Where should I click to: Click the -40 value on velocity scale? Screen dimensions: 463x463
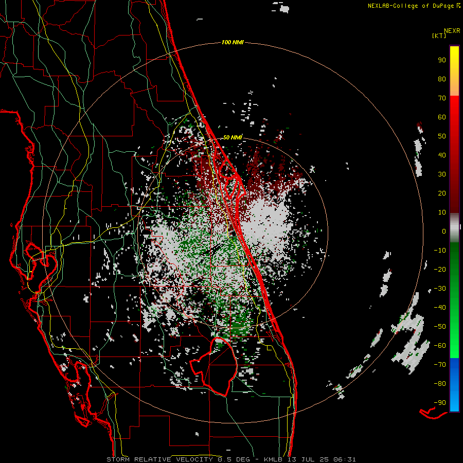click(440, 308)
